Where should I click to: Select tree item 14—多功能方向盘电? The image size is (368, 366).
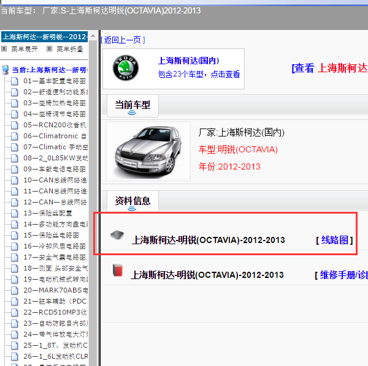tap(56, 224)
